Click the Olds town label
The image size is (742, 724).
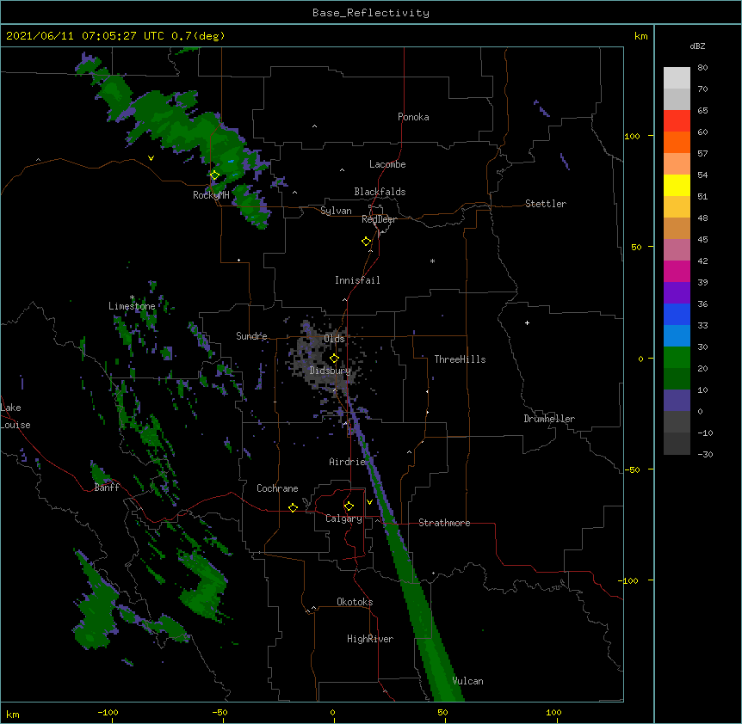point(334,339)
